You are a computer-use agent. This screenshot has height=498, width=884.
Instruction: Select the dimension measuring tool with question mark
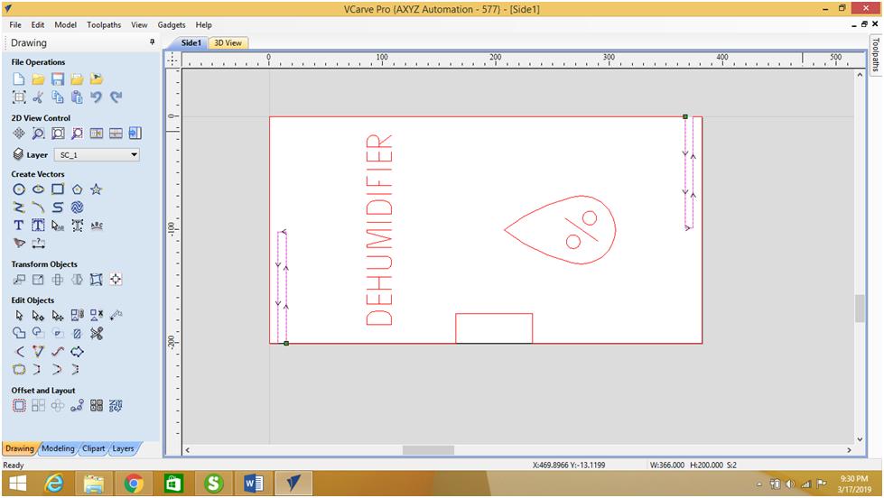coord(38,244)
